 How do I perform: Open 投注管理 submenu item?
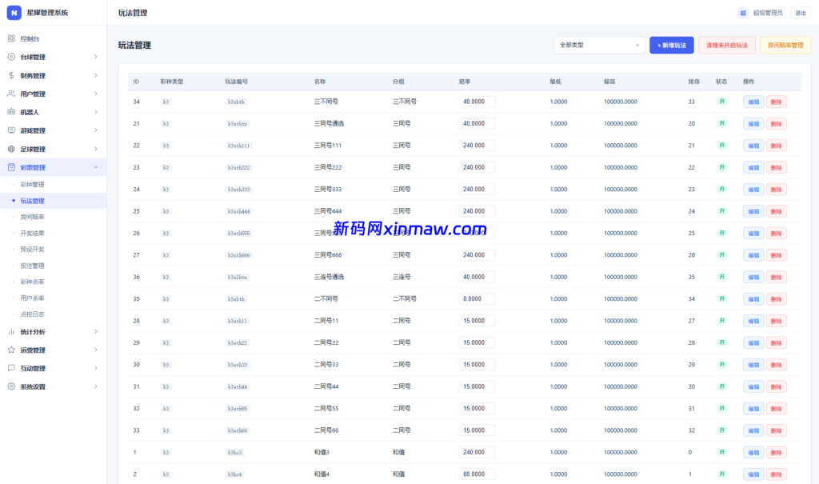pos(32,266)
